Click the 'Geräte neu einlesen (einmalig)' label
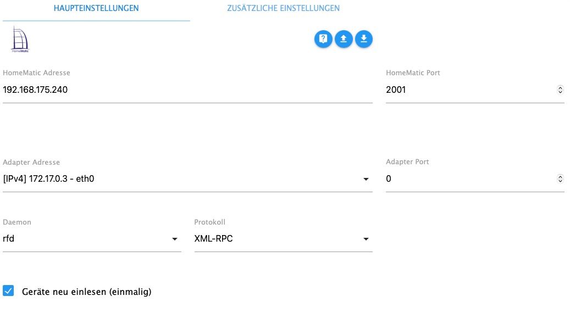This screenshot has height=335, width=570. point(86,292)
